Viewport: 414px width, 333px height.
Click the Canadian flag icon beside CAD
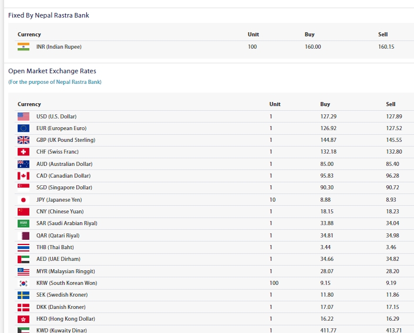pos(23,176)
